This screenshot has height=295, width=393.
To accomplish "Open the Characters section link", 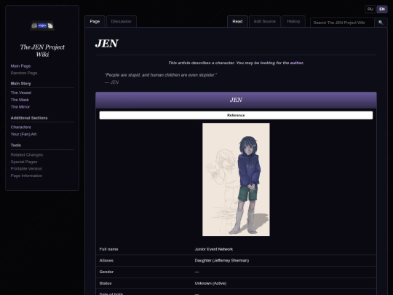I will 21,127.
